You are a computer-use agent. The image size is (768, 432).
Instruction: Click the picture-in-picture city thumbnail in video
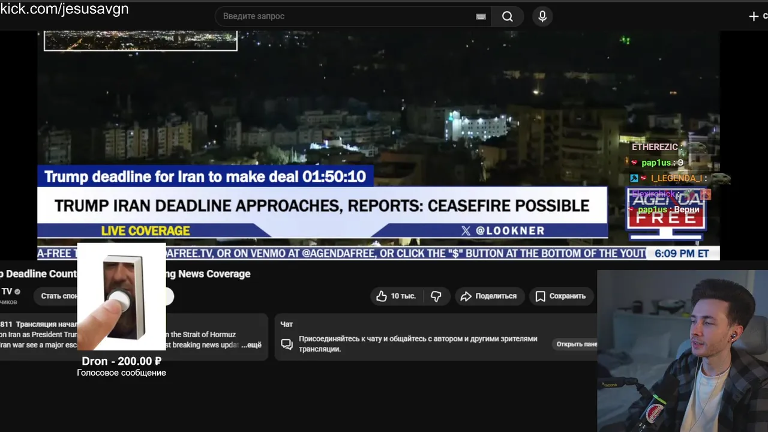click(x=140, y=40)
